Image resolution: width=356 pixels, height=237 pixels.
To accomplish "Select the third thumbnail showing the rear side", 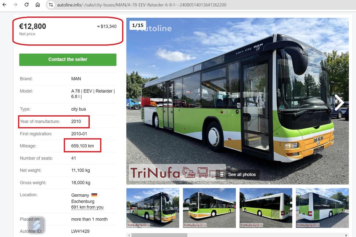I will coord(266,208).
